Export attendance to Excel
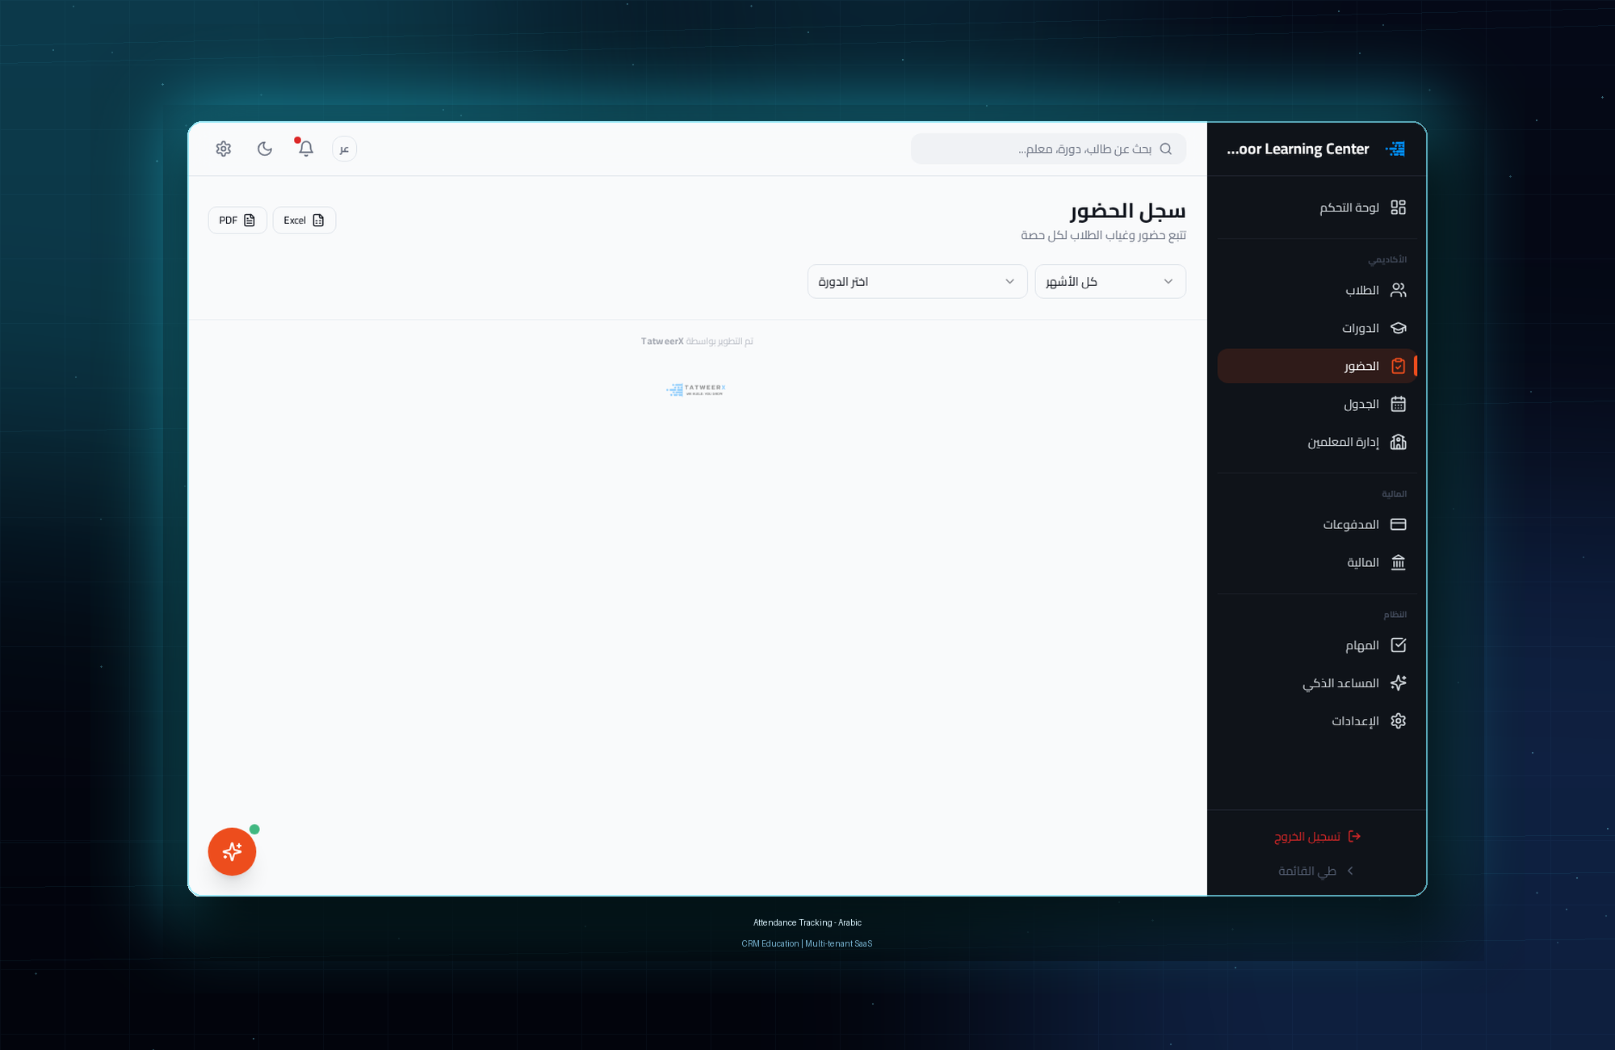Screen dimensions: 1615x1050 [304, 220]
